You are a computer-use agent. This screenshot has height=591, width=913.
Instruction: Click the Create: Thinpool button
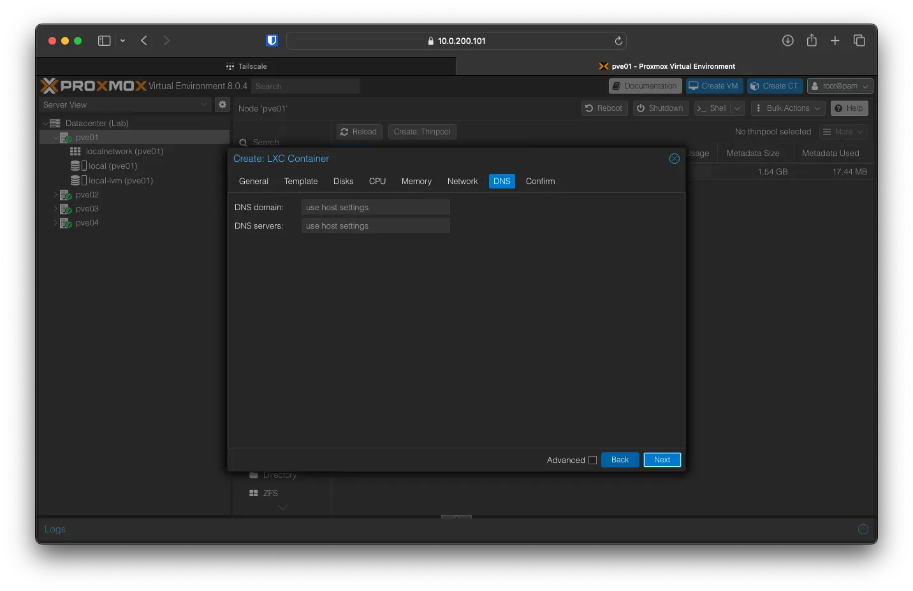422,132
